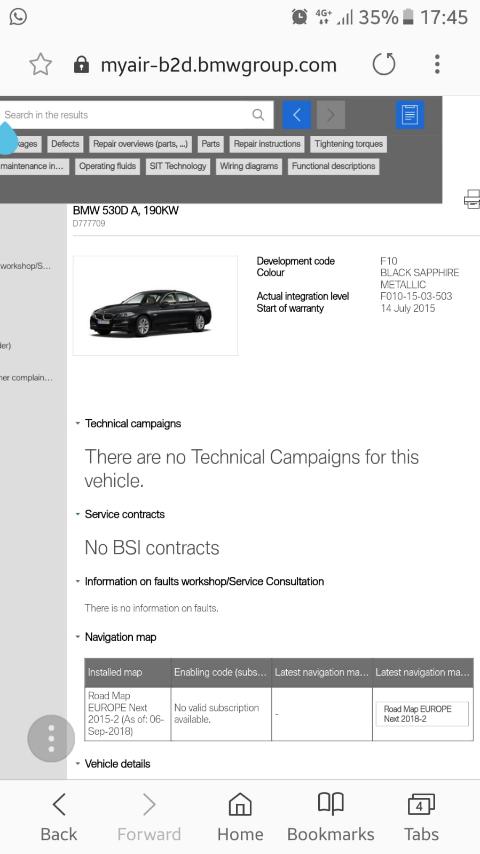Image resolution: width=480 pixels, height=854 pixels.
Task: Click the D777709 vehicle identifier
Action: click(x=89, y=224)
